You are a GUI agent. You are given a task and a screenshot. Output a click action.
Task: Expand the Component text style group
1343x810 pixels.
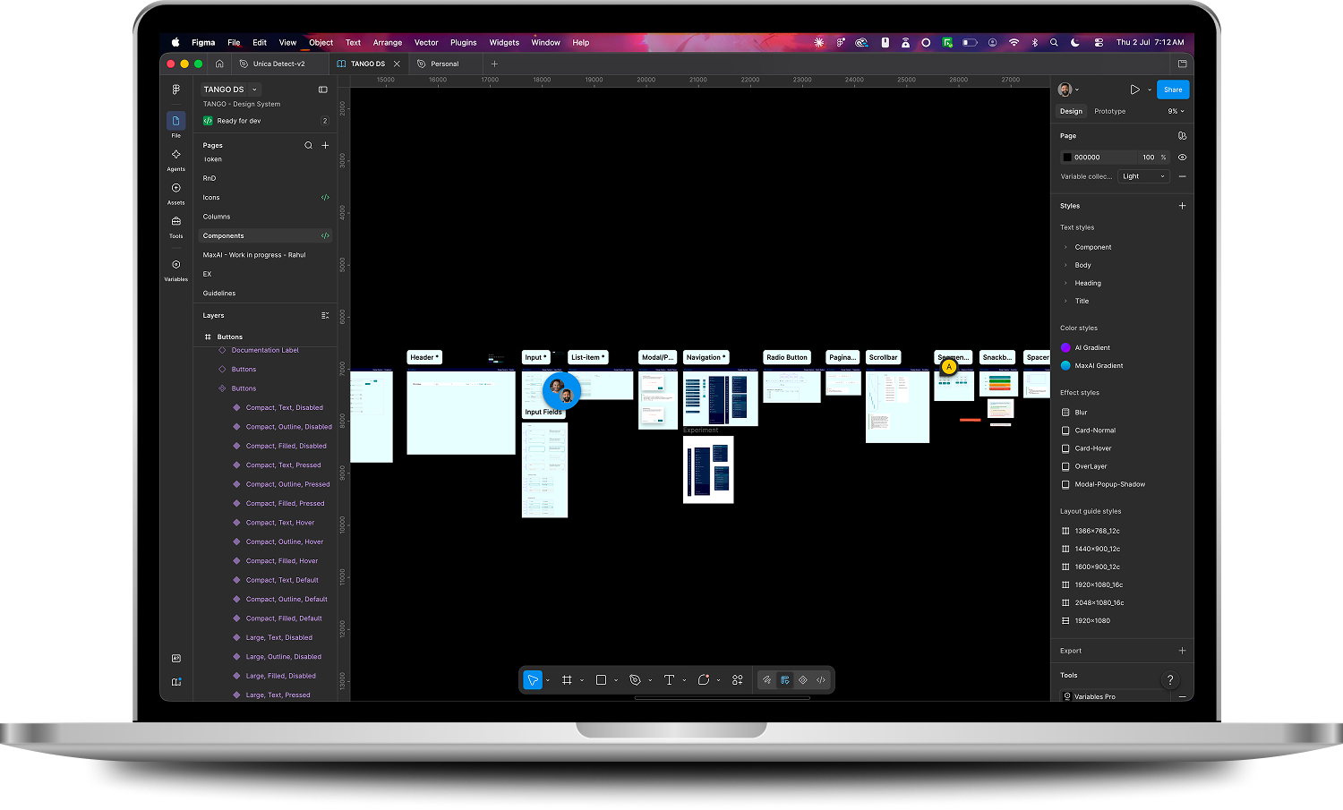pos(1065,247)
